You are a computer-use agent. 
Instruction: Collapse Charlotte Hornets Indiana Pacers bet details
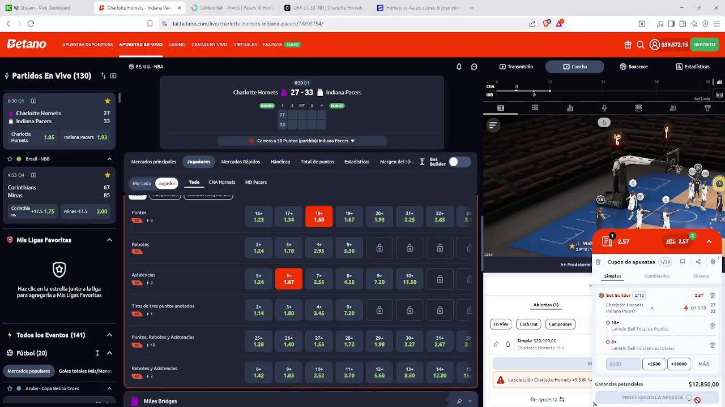(652, 308)
